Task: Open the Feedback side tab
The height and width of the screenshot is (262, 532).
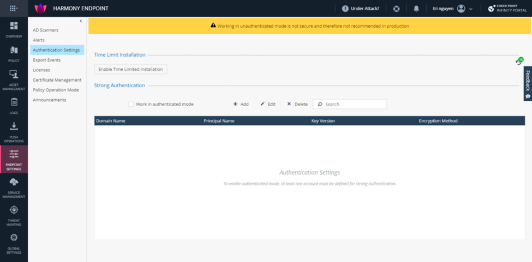Action: pyautogui.click(x=528, y=83)
